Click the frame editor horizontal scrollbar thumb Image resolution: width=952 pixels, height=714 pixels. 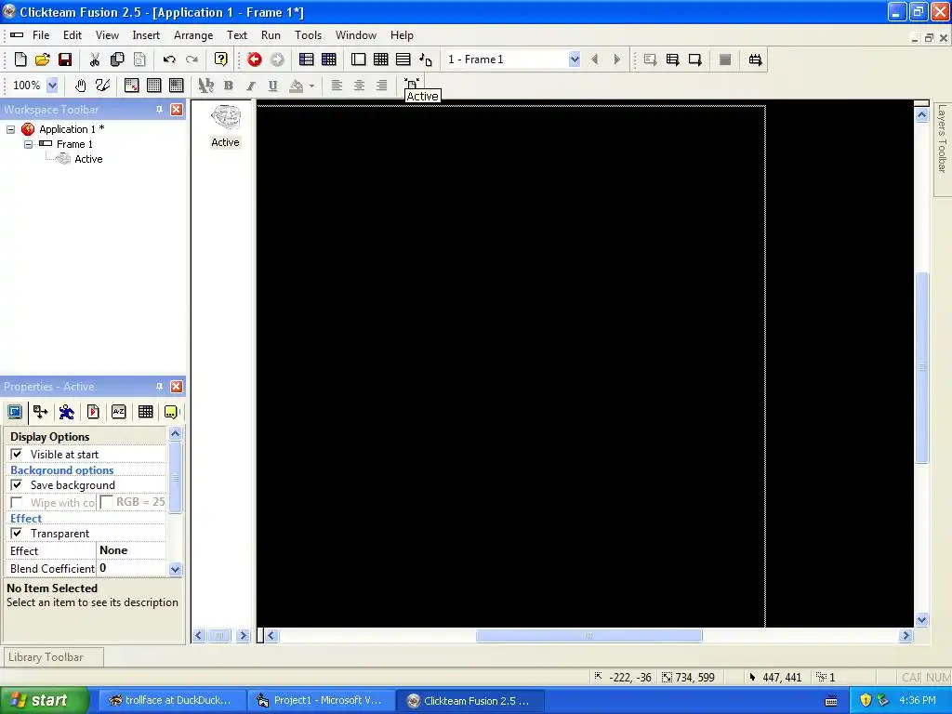coord(588,636)
